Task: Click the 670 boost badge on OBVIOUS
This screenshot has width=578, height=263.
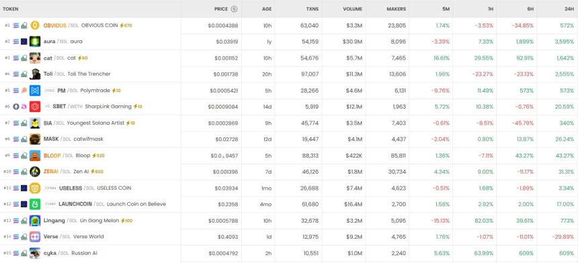Action: tap(126, 25)
